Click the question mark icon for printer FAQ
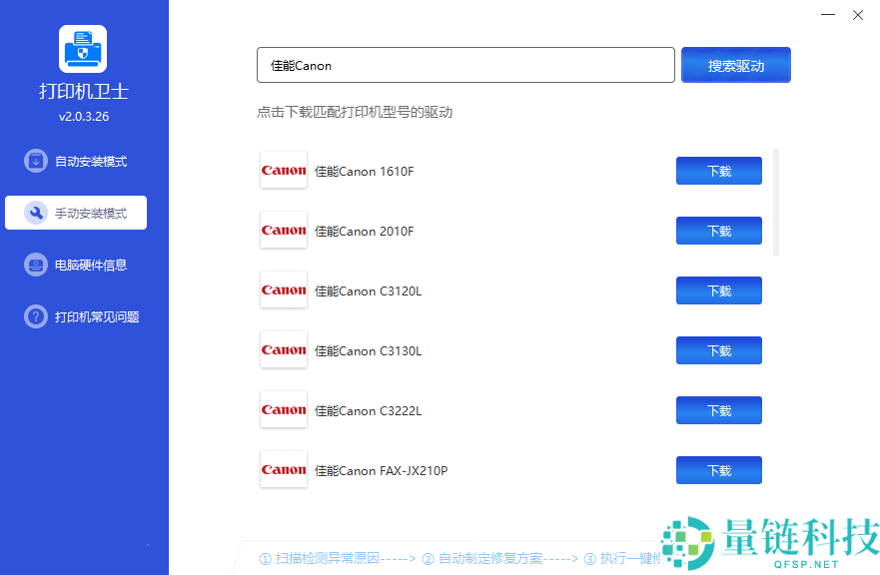The width and height of the screenshot is (880, 575). (36, 316)
